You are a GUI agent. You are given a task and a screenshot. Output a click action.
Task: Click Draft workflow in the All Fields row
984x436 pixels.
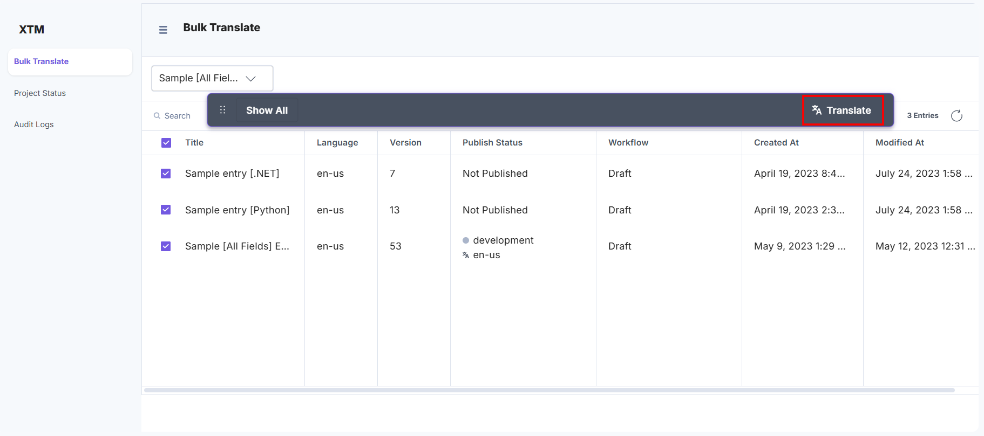click(x=620, y=246)
